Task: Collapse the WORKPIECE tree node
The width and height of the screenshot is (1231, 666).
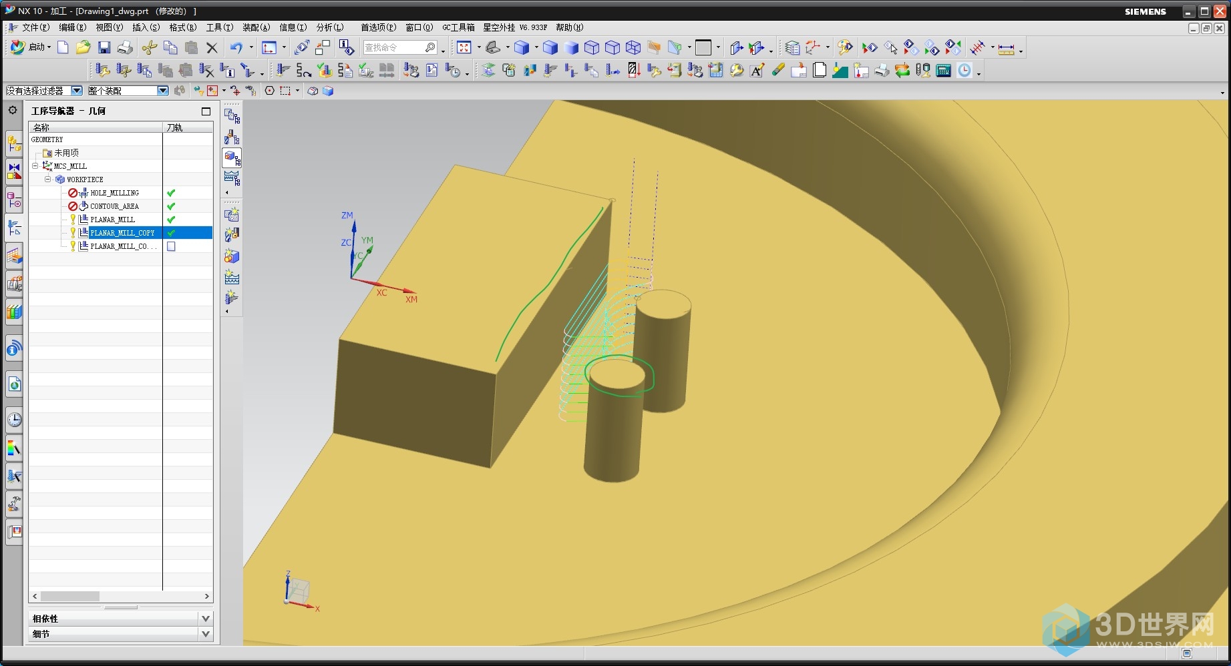Action: click(x=47, y=180)
